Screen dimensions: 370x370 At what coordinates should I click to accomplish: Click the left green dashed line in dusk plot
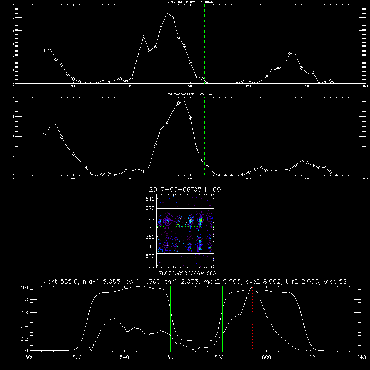(x=118, y=136)
